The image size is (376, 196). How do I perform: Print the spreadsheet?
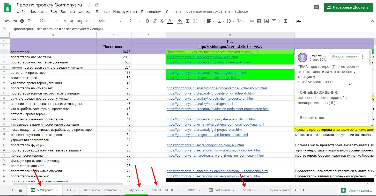click(22, 21)
